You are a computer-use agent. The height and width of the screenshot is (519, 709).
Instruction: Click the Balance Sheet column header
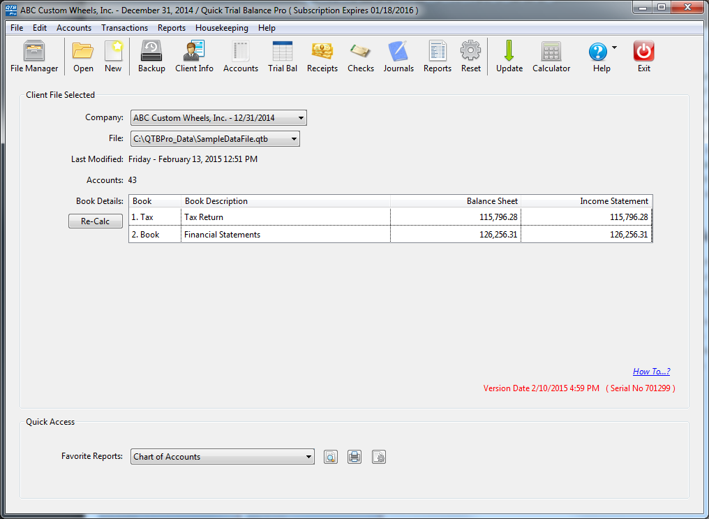click(x=456, y=201)
